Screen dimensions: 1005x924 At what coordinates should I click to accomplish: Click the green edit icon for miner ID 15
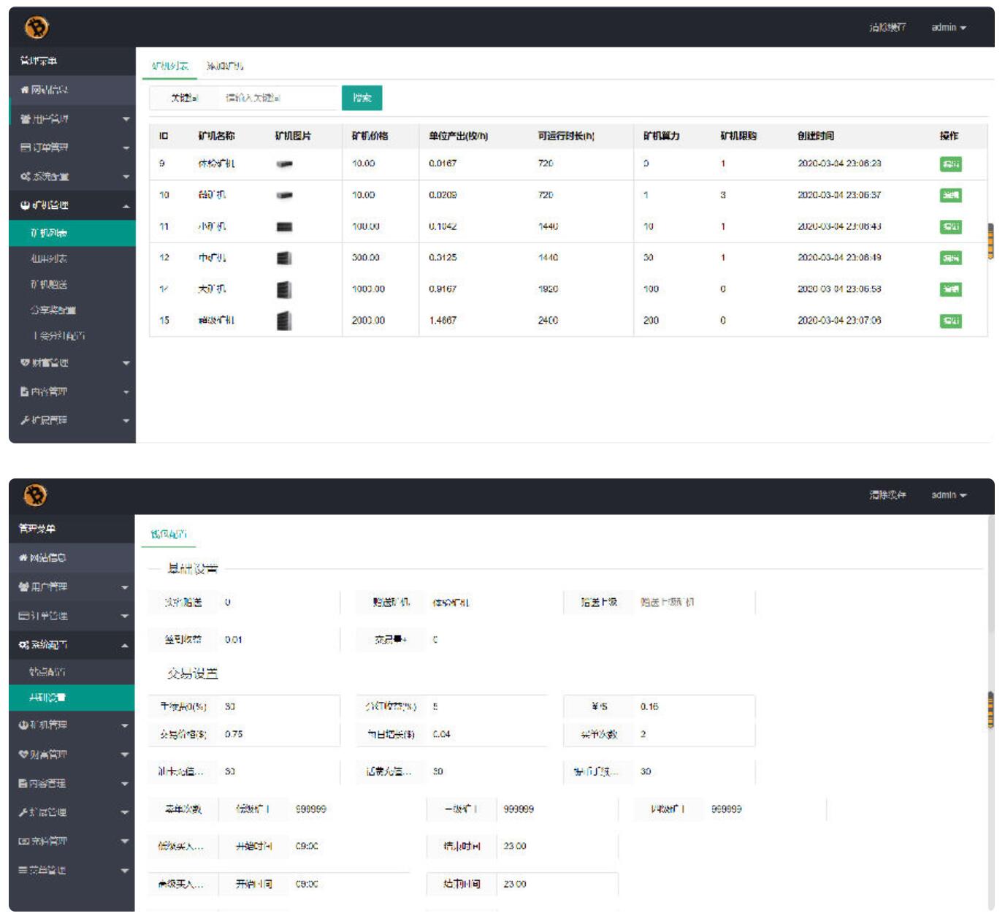(950, 321)
